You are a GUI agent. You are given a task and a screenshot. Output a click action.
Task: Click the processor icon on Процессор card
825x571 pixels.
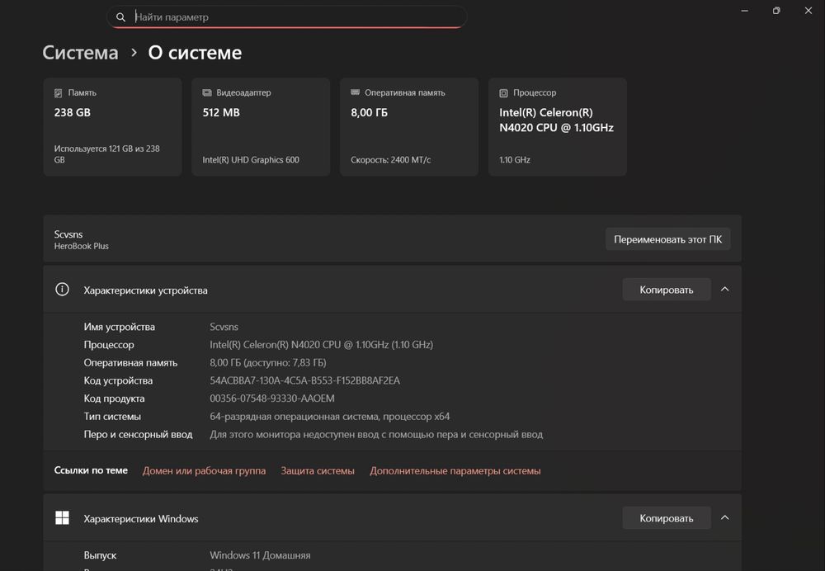(x=503, y=93)
